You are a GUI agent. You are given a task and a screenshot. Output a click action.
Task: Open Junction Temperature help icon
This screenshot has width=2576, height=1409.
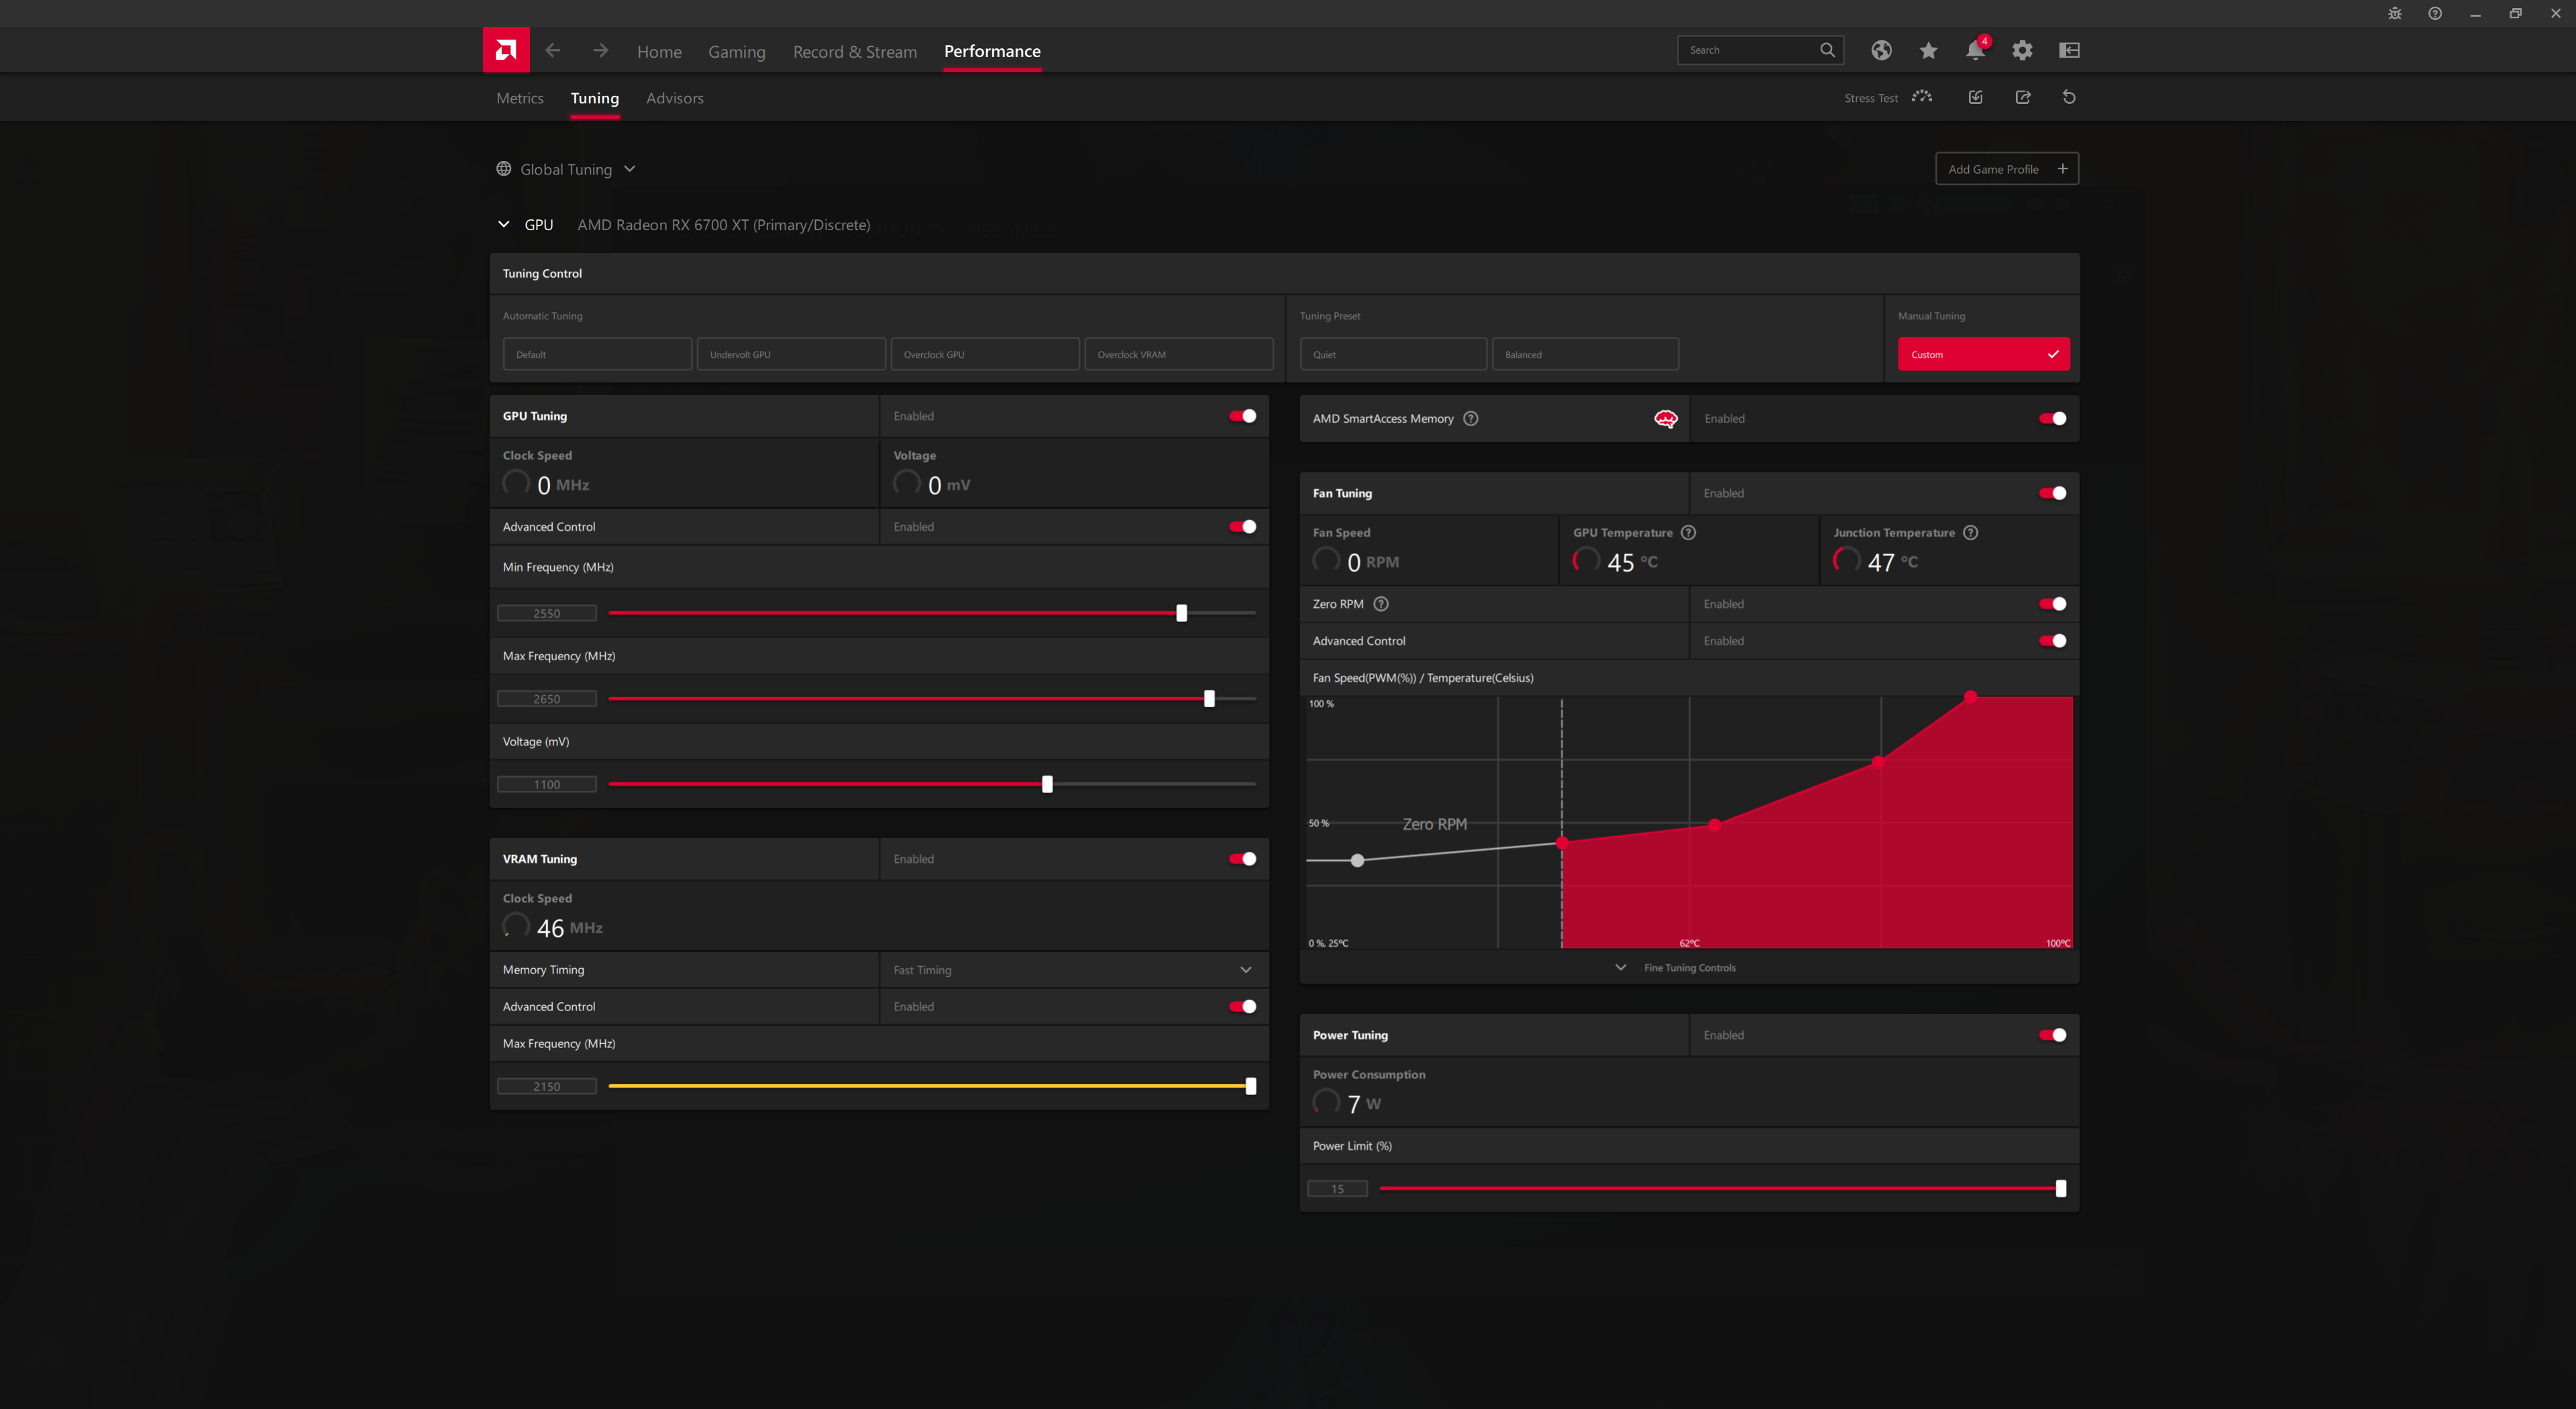click(x=1970, y=532)
